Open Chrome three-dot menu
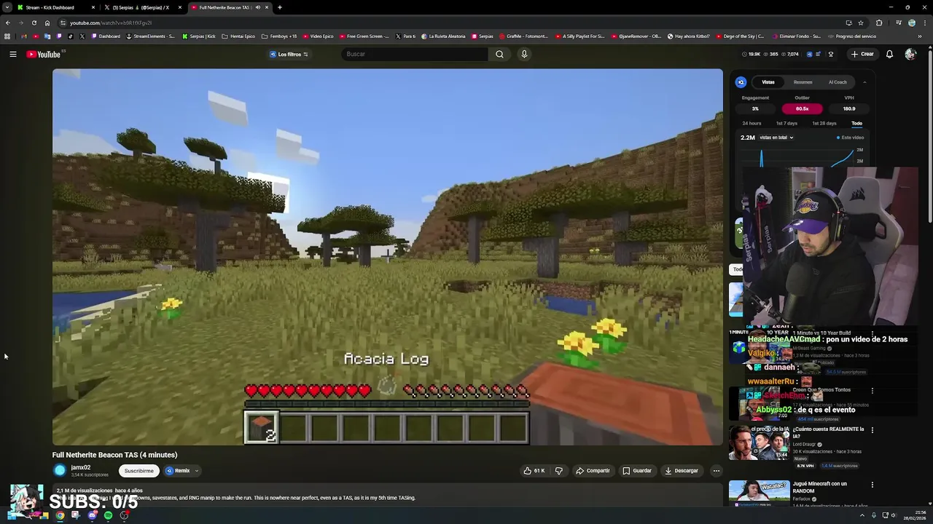 tap(925, 23)
